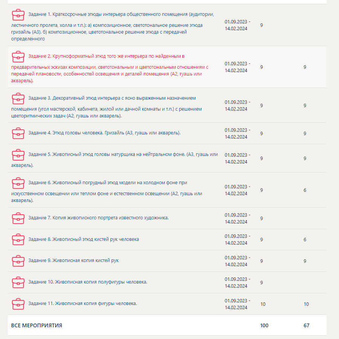Select the assignment icon of Задание 7
339x339 pixels.
coord(18,218)
